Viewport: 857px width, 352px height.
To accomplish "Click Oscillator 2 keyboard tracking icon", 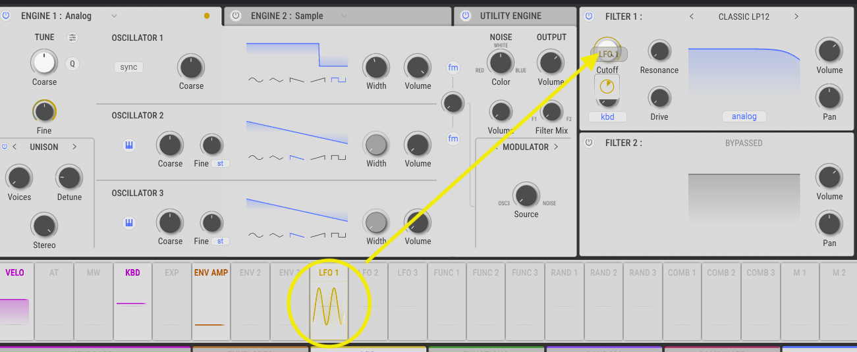I will (129, 145).
